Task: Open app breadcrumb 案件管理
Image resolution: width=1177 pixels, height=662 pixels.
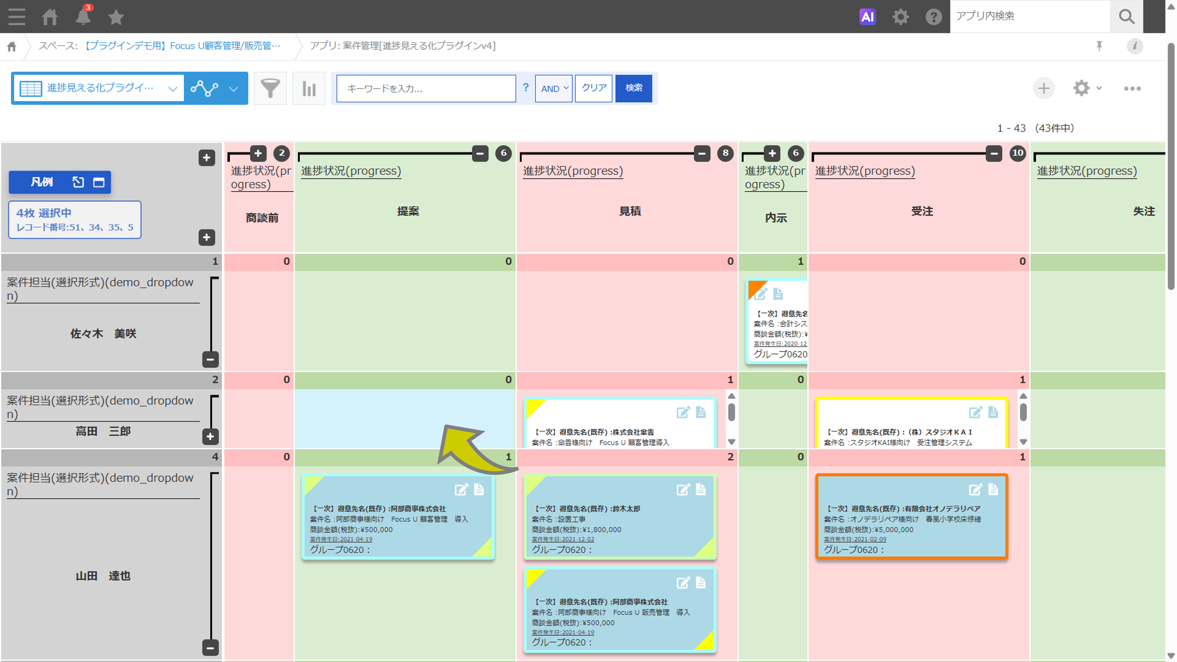Action: tap(403, 46)
